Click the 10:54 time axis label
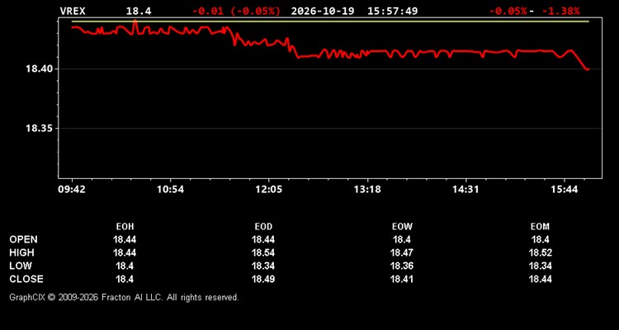 170,190
